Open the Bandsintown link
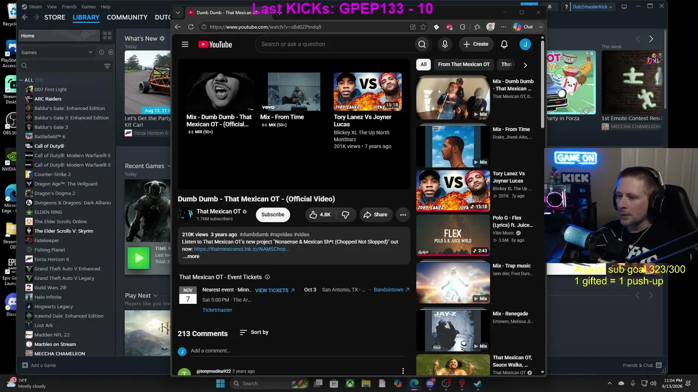Viewport: 698px width, 392px height. click(392, 290)
